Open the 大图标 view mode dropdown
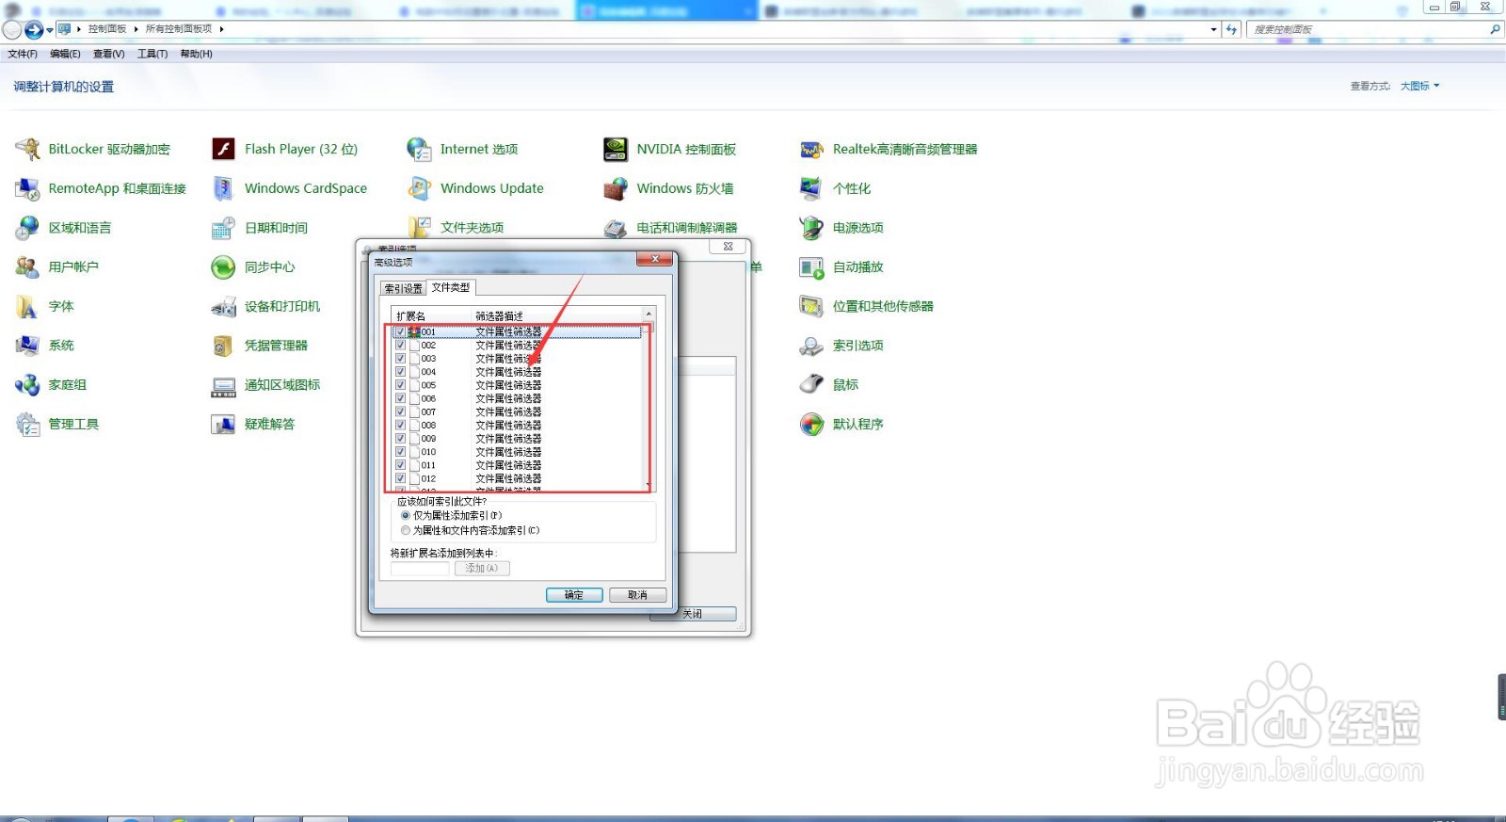Screen dimensions: 1506x822 [x=1419, y=86]
